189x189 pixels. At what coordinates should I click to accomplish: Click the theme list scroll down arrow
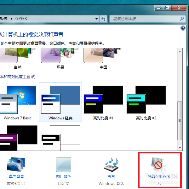(180, 148)
